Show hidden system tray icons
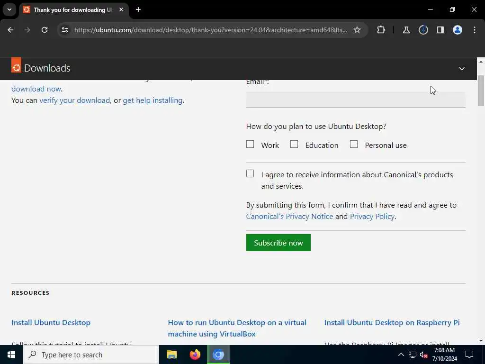 pos(401,355)
